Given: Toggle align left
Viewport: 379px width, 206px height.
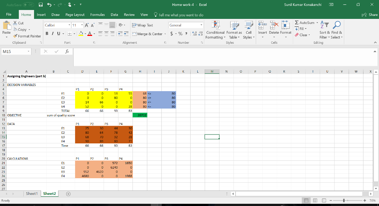Looking at the screenshot, I should click(101, 34).
